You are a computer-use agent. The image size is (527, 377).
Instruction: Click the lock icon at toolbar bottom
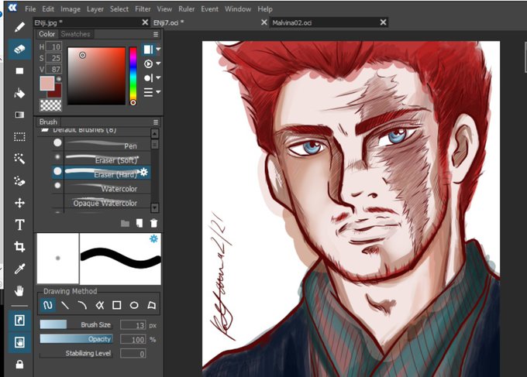(19, 365)
